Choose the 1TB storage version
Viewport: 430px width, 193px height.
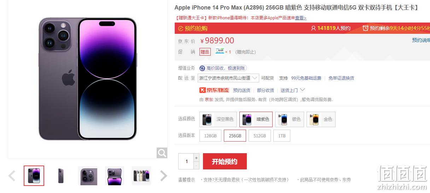tap(282, 136)
